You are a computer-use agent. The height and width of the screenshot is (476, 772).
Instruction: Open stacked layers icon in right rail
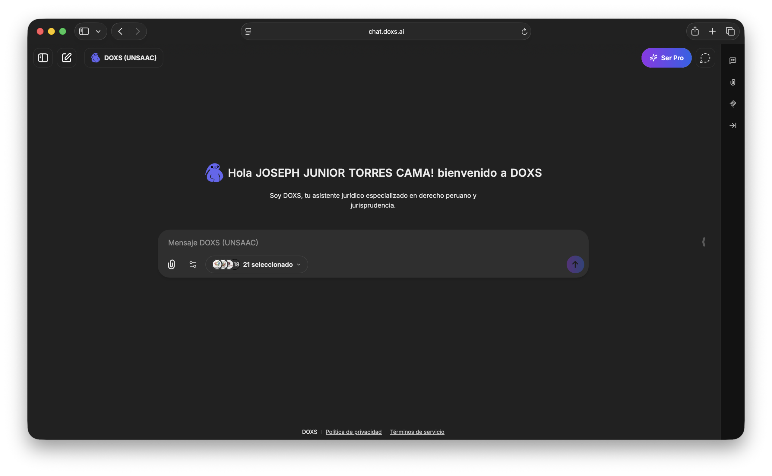click(732, 104)
